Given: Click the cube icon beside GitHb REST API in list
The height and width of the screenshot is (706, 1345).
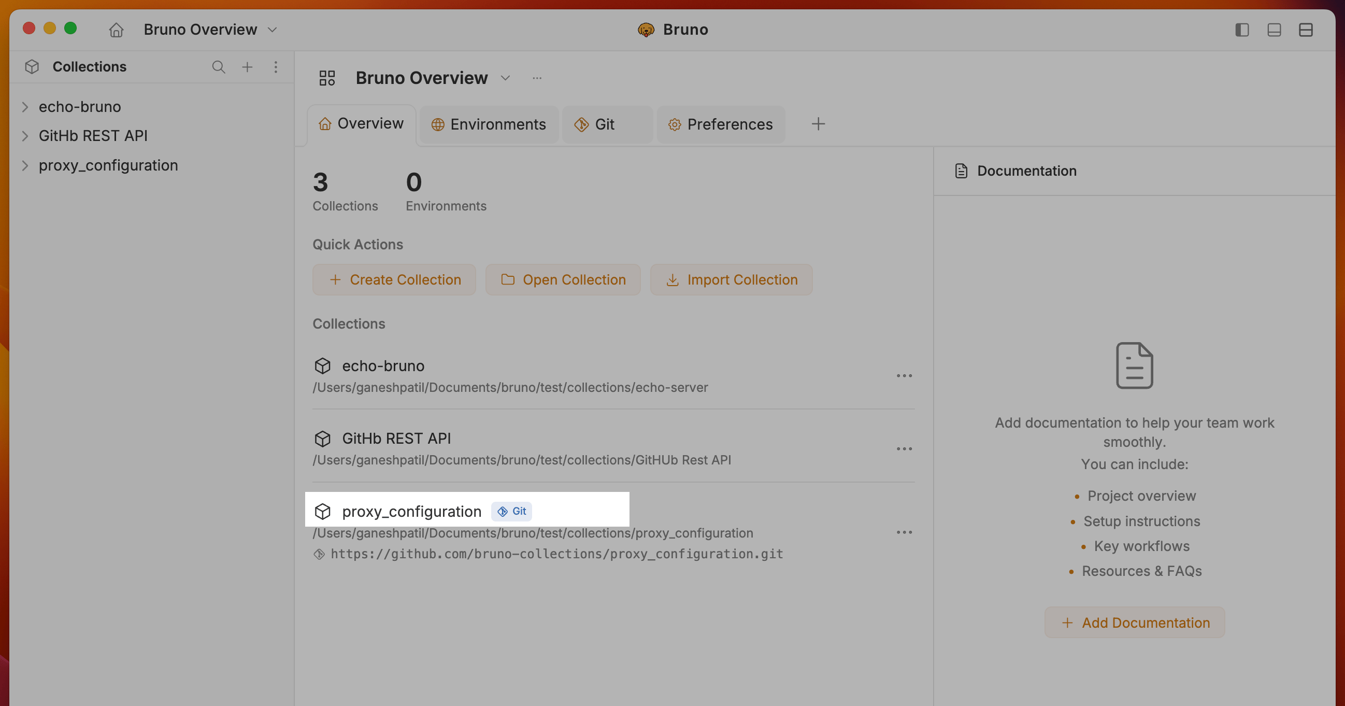Looking at the screenshot, I should [x=323, y=438].
